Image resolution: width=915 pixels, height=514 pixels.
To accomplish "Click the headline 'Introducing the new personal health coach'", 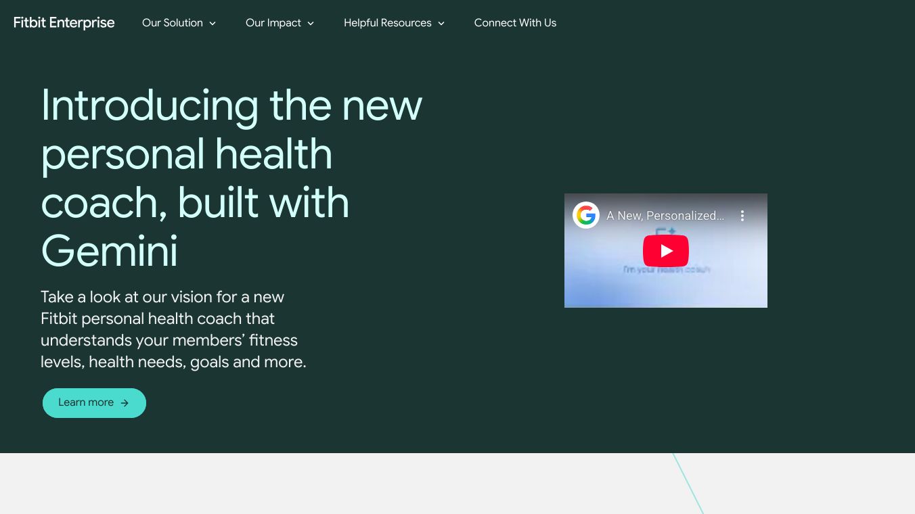I will [231, 179].
